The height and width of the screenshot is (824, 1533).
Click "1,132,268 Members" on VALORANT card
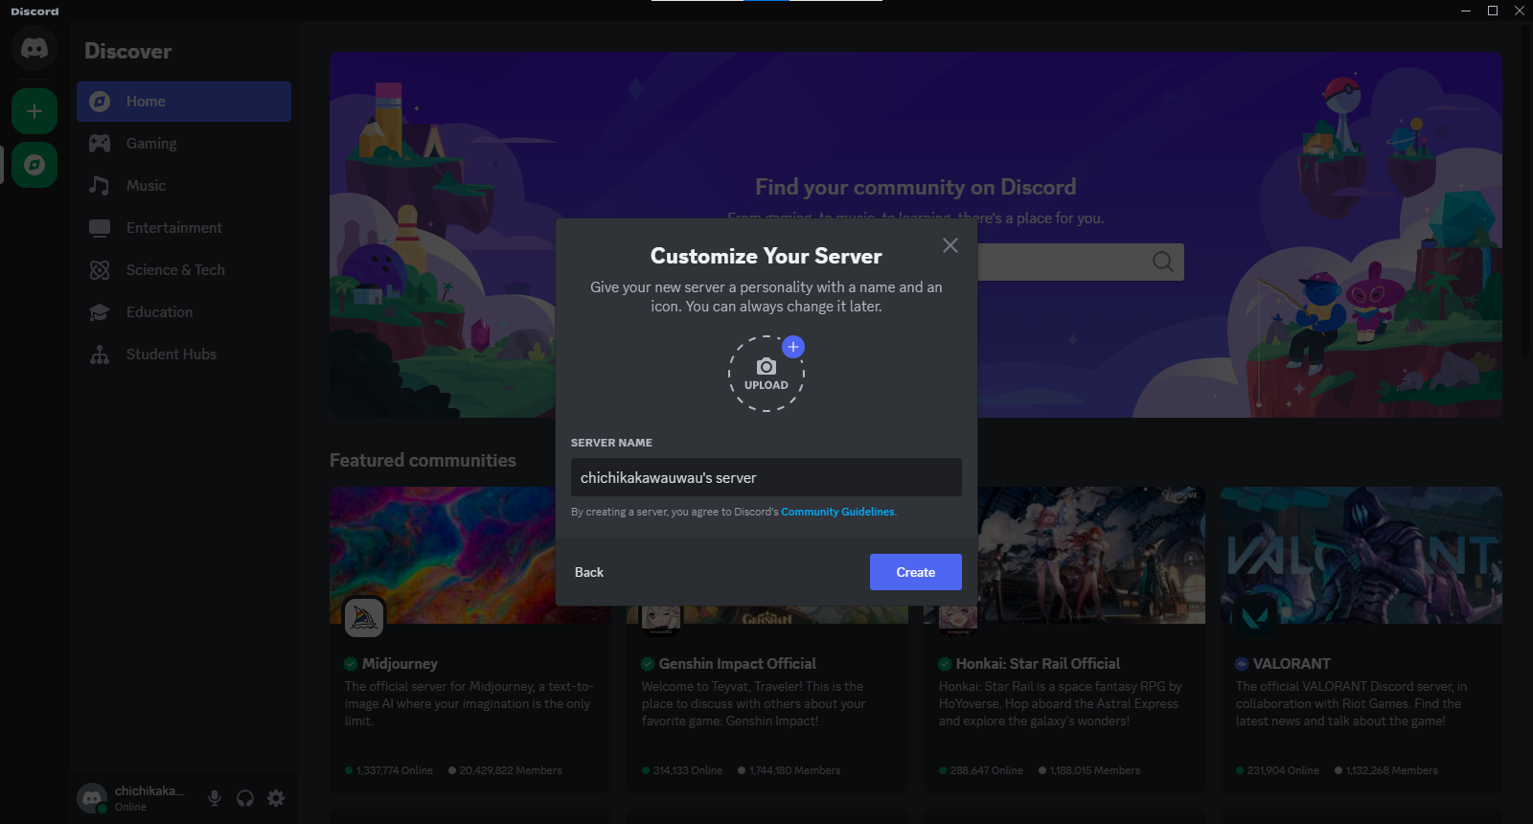click(1392, 770)
